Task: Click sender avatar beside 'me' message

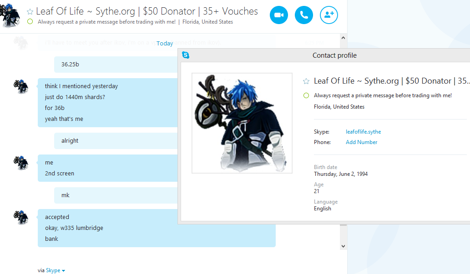Action: (x=21, y=163)
